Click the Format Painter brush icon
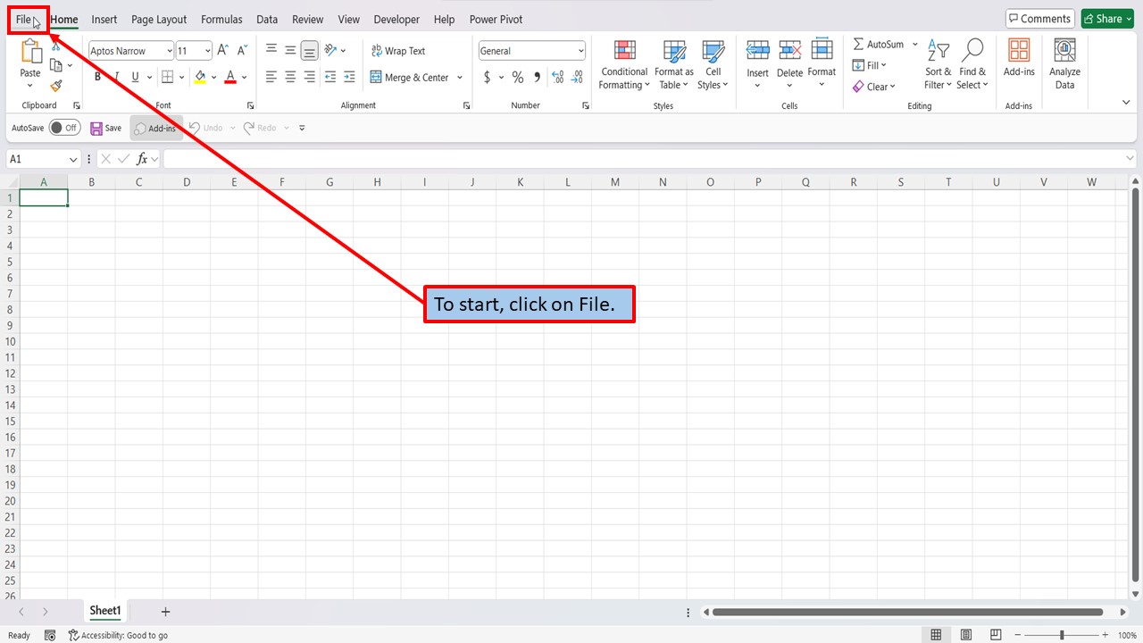Viewport: 1143px width, 643px height. click(56, 87)
